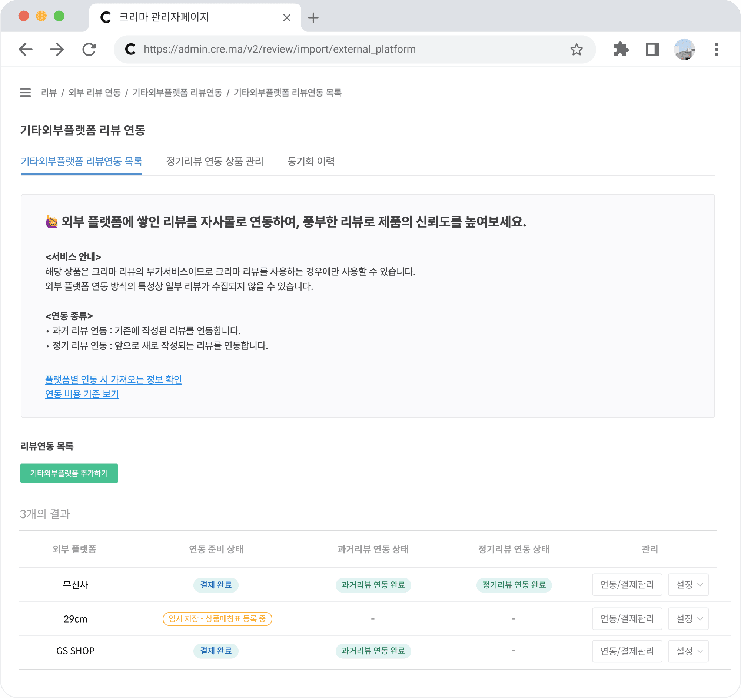Click the 기타외부플랫폼 리뷰 연동 page title

83,130
